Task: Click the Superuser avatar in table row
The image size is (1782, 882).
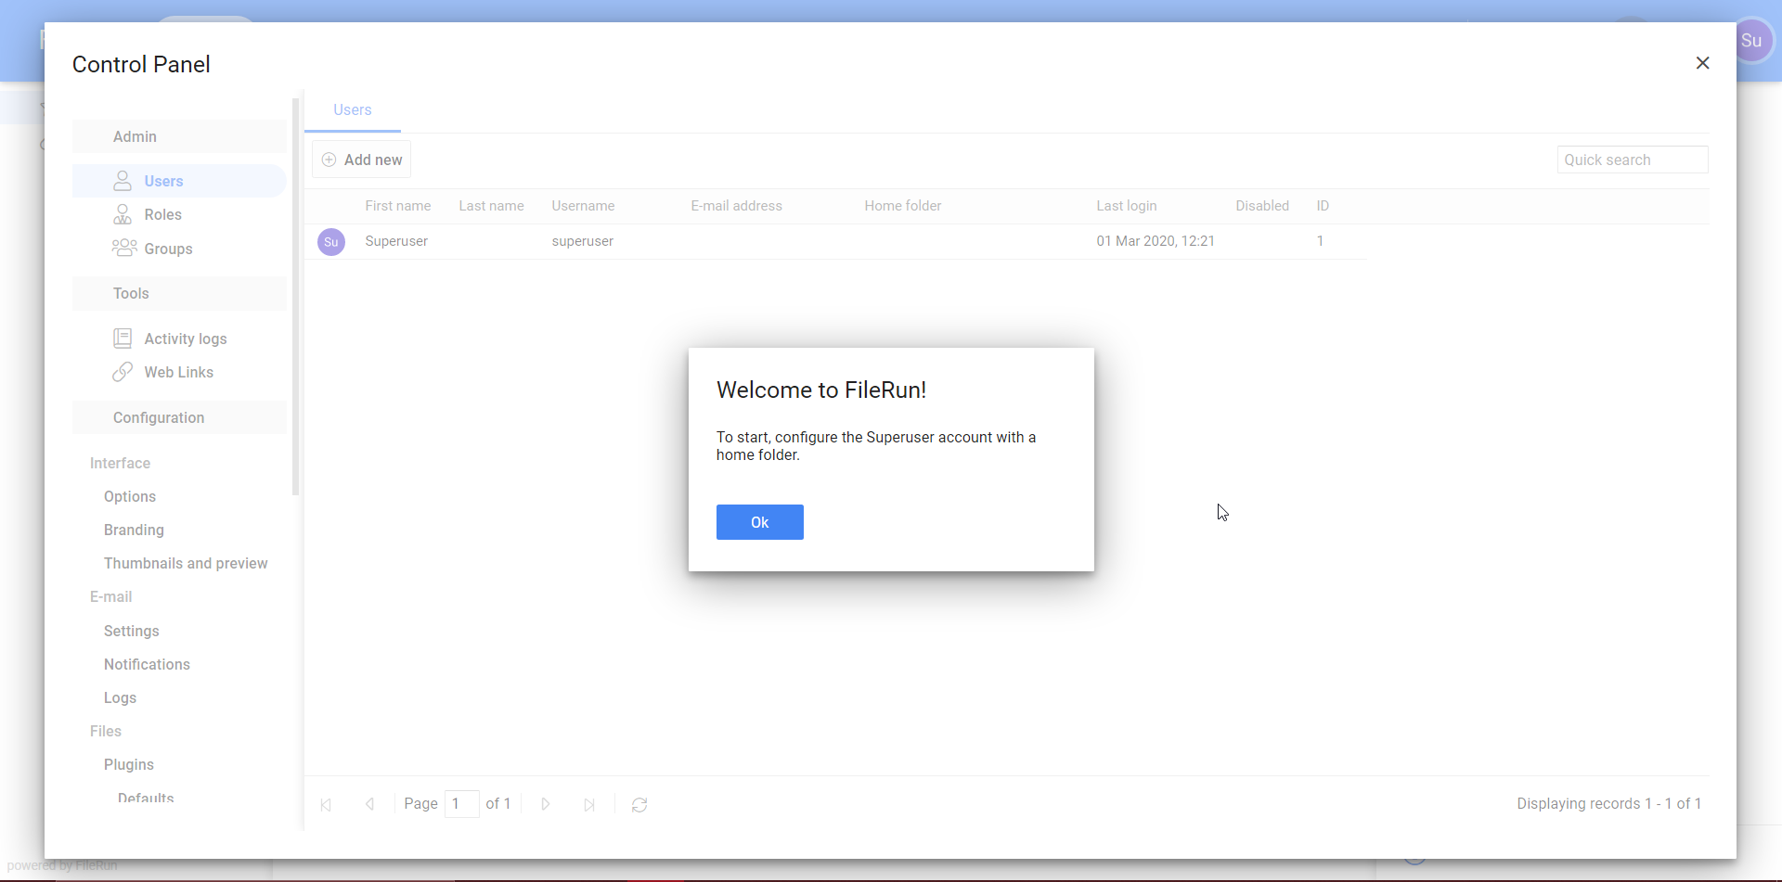Action: [331, 242]
